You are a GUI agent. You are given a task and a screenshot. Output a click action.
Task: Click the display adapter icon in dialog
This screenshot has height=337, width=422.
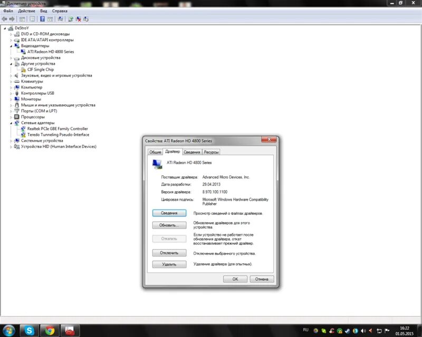(x=157, y=164)
